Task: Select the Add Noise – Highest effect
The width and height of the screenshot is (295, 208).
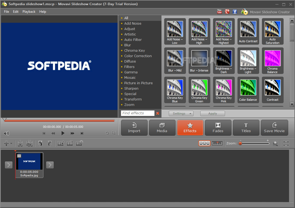Action: (224, 31)
